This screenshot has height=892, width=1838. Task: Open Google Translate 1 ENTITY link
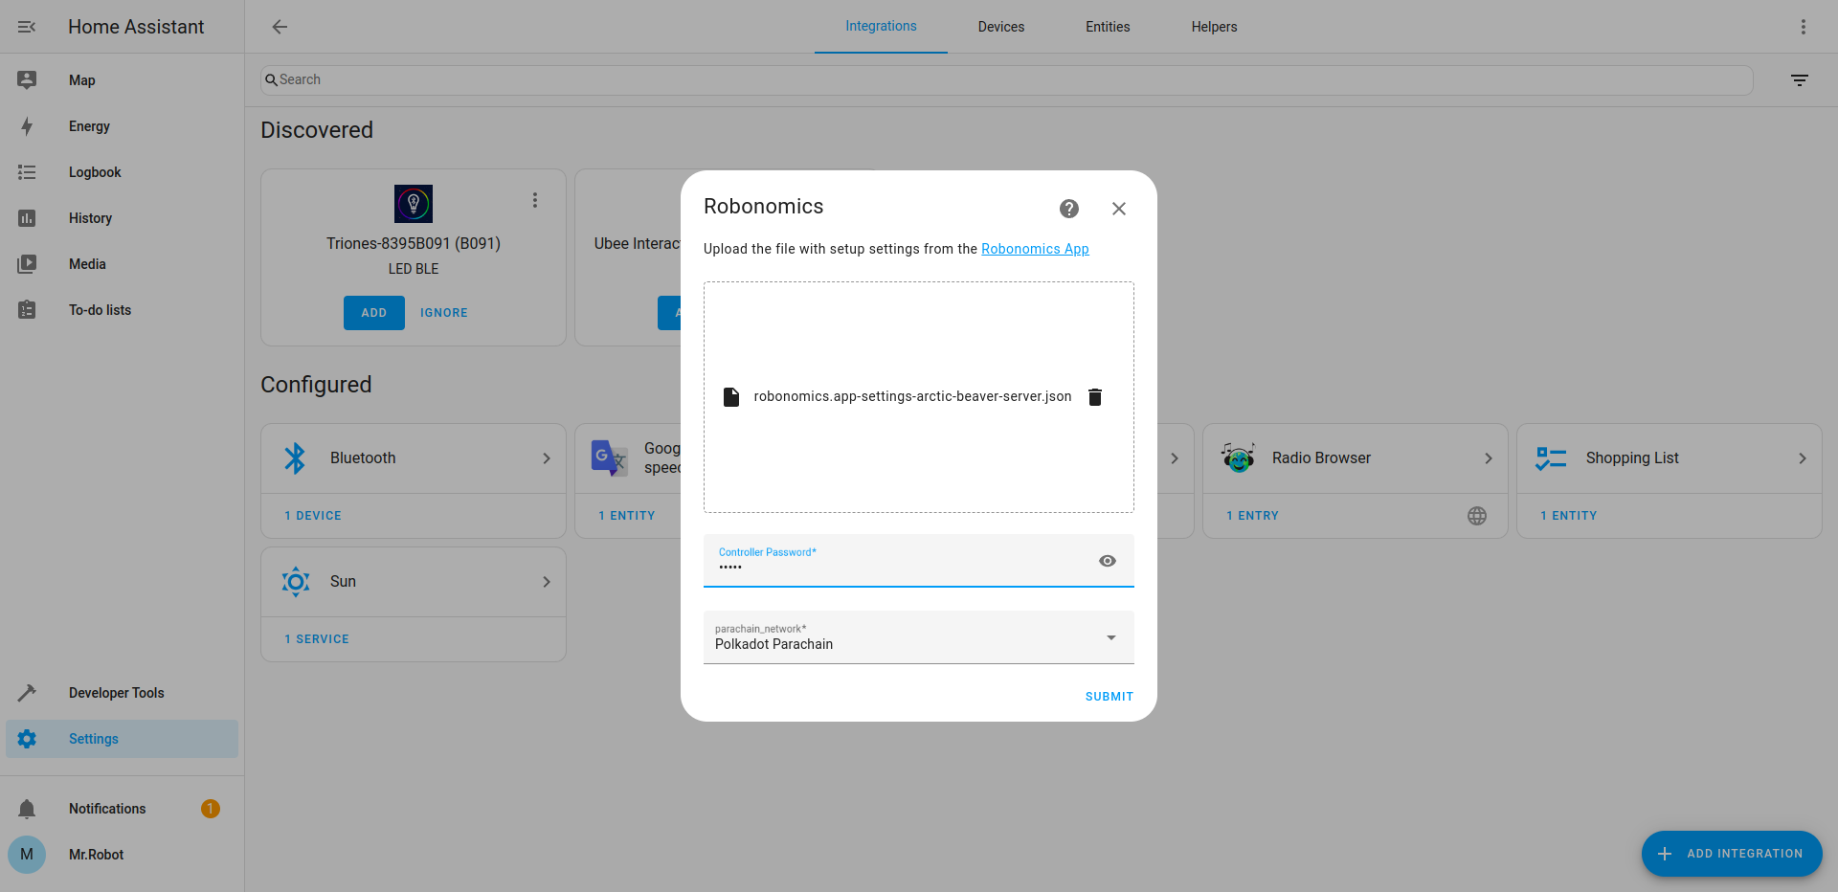627,516
